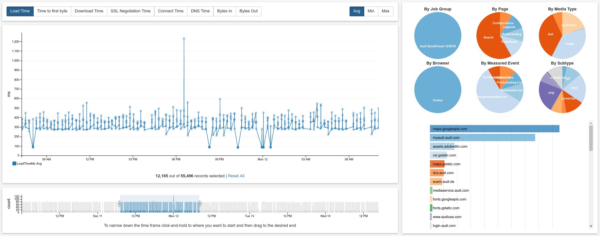
Task: Filter by Search slice in By Page
Action: (489, 37)
